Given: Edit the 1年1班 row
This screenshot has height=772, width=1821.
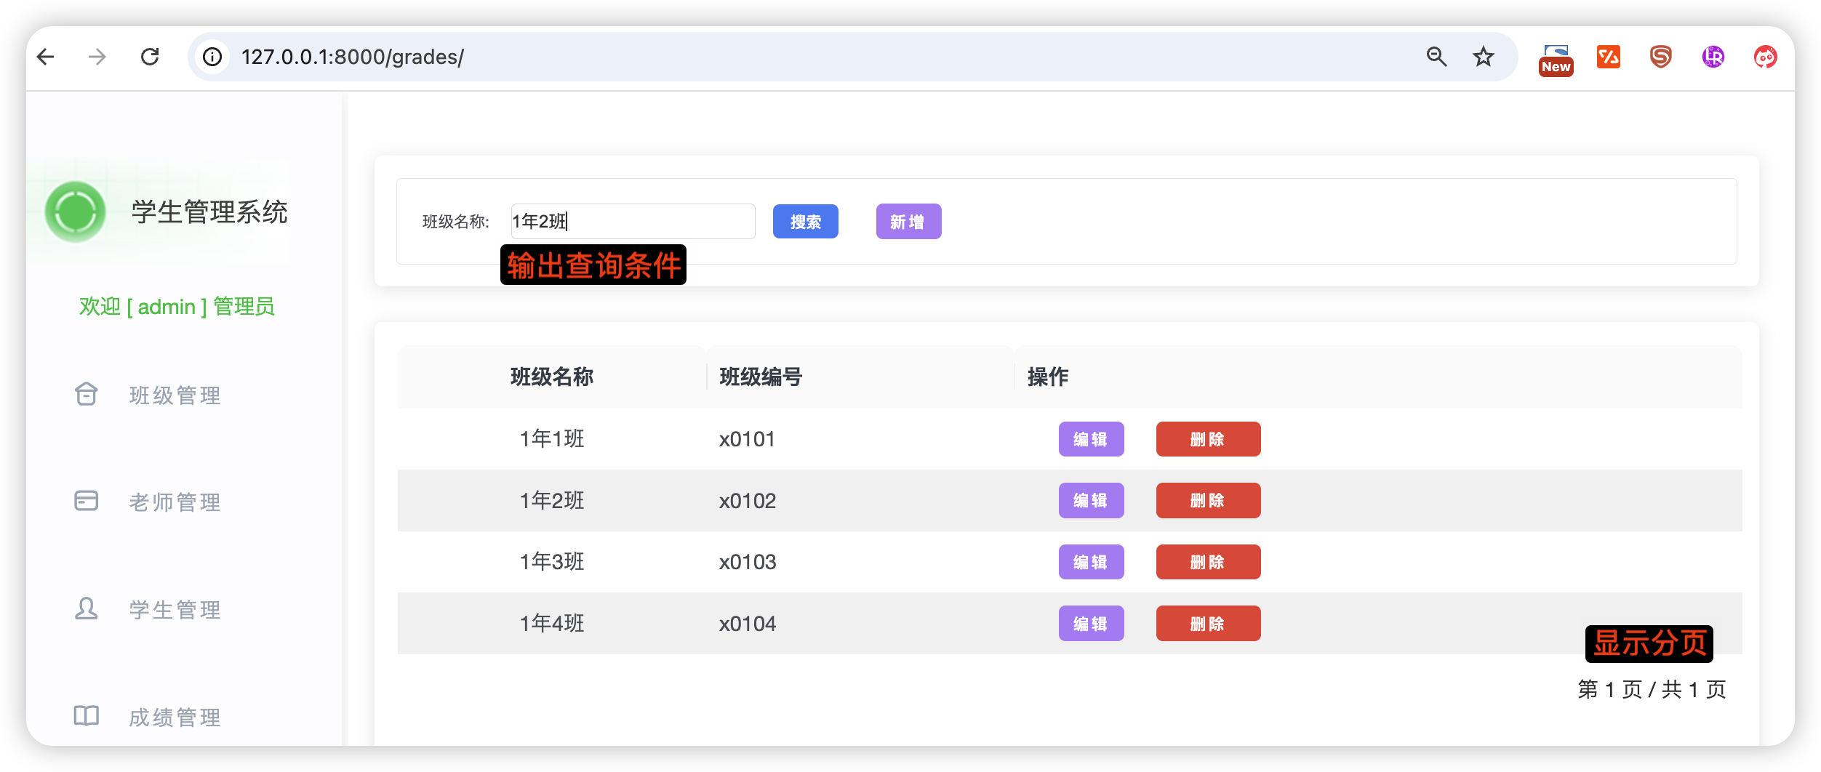Looking at the screenshot, I should [x=1091, y=439].
